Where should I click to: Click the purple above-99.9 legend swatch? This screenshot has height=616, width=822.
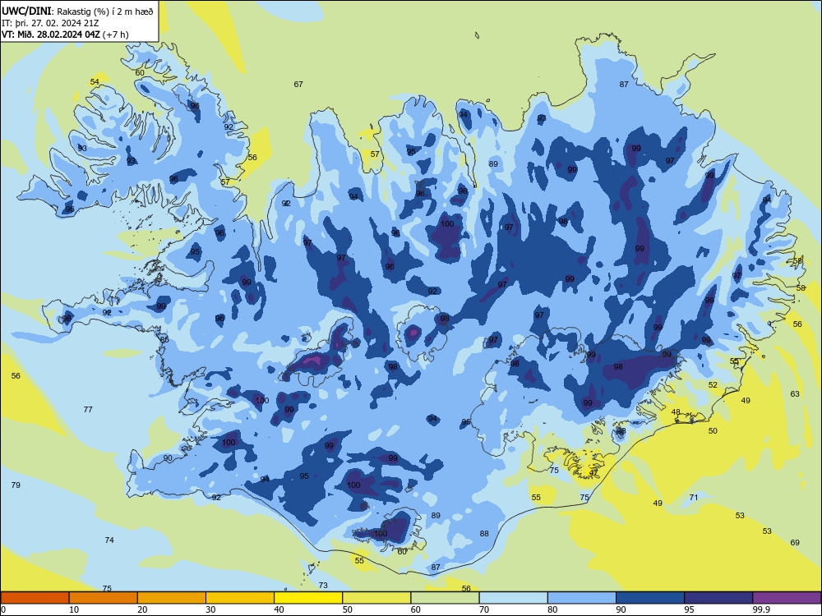tap(787, 598)
